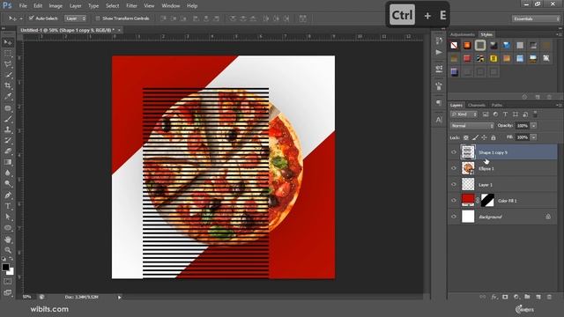Filter layers by type (T icon)
564x317 pixels.
pos(505,114)
